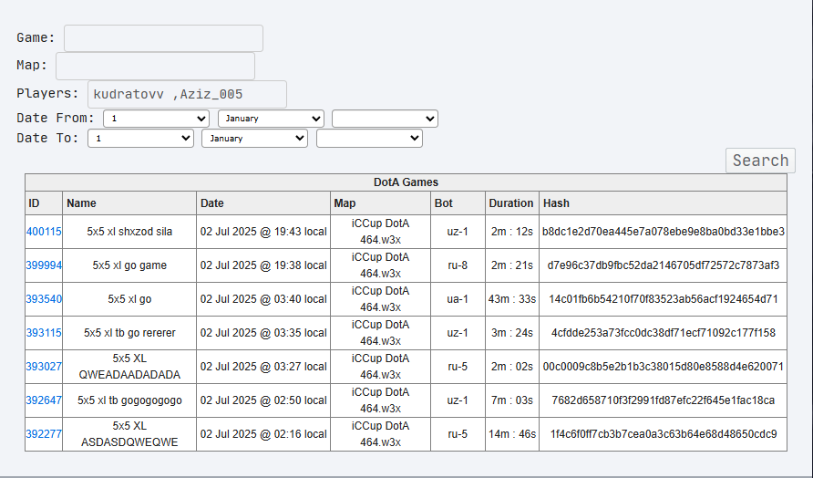Screen dimensions: 813x478
Task: Select game name '5x5 xl go'
Action: pyautogui.click(x=129, y=299)
